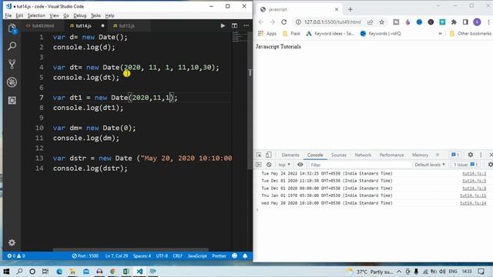This screenshot has width=493, height=277.
Task: Reload the page in Chrome
Action: click(284, 22)
